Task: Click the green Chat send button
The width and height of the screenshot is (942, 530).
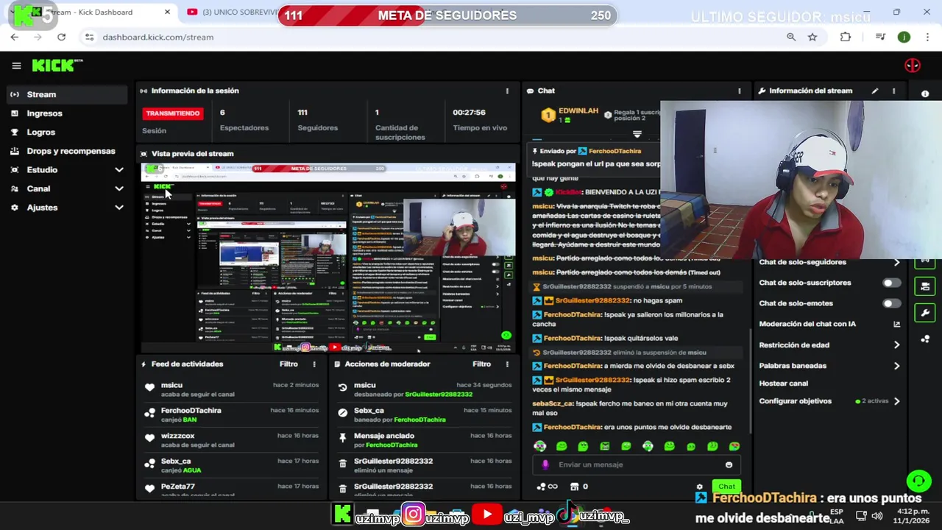Action: pos(726,487)
